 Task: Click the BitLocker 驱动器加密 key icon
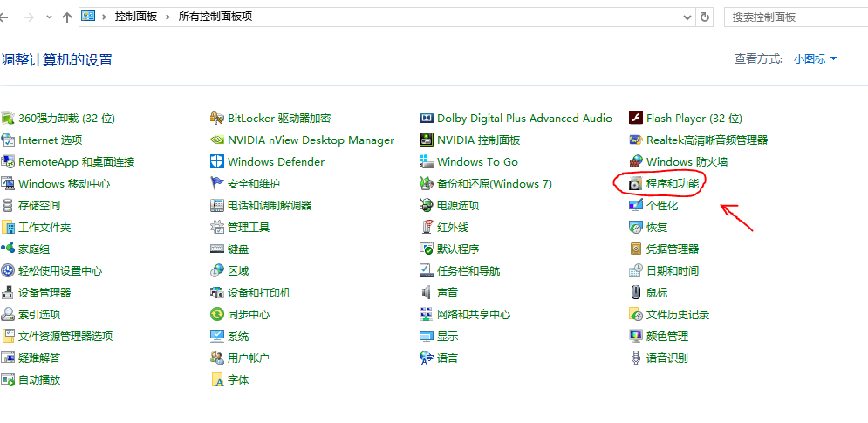click(x=217, y=118)
